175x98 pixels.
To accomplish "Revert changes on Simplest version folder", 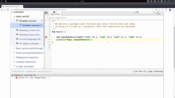I will point(42,21).
